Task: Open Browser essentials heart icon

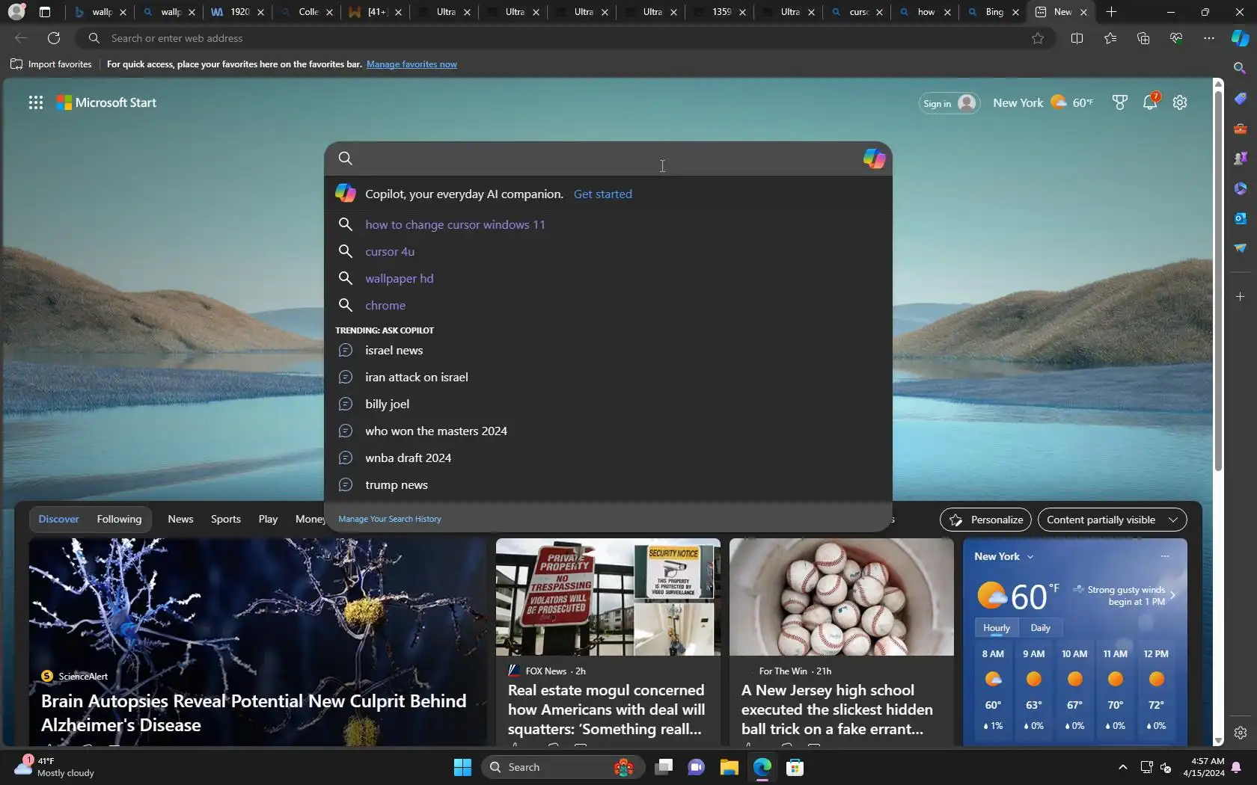Action: pos(1175,38)
